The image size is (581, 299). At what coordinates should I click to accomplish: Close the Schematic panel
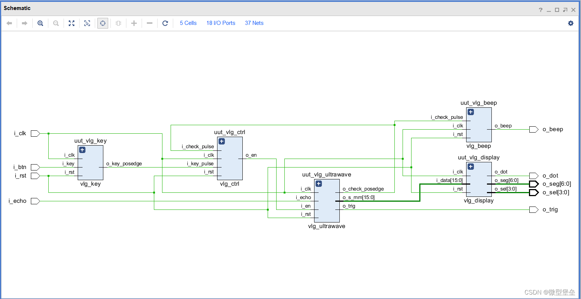point(574,10)
